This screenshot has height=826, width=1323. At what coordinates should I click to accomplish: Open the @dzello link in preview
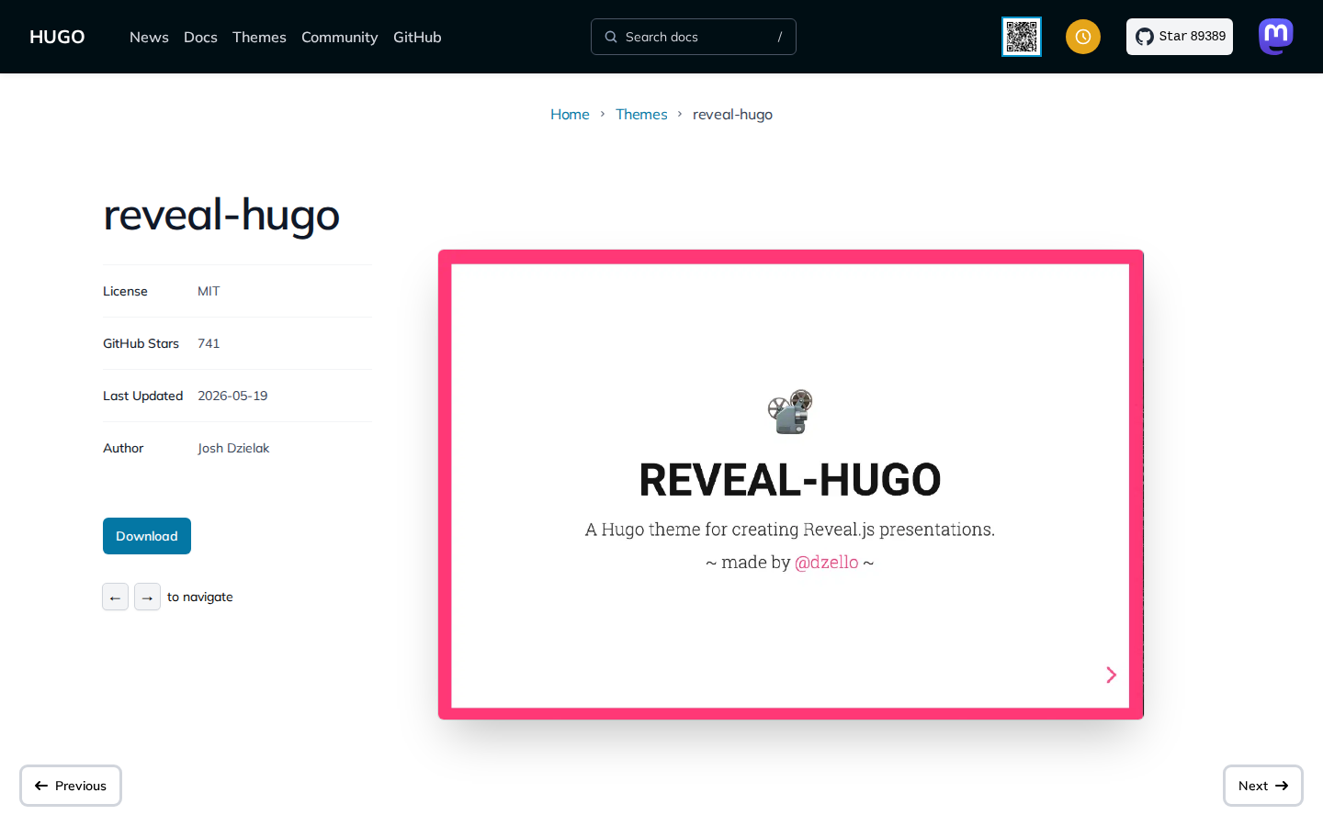(x=826, y=562)
